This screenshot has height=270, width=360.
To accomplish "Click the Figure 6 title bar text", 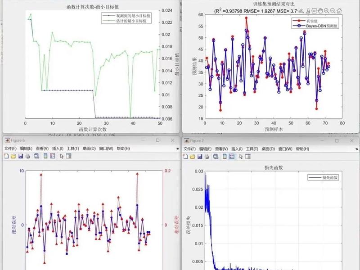I will (18, 140).
